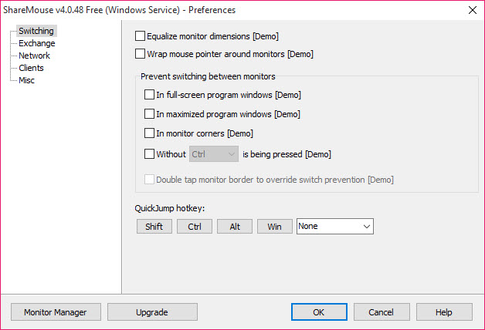Open the Misc preferences category
Image resolution: width=485 pixels, height=330 pixels.
[x=27, y=80]
